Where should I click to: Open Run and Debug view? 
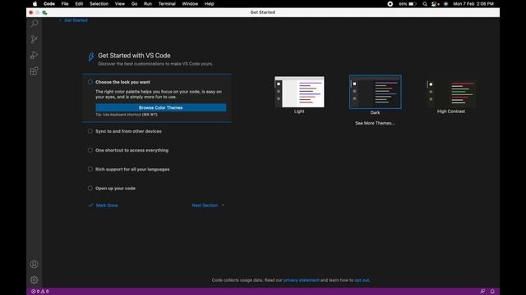coord(35,55)
